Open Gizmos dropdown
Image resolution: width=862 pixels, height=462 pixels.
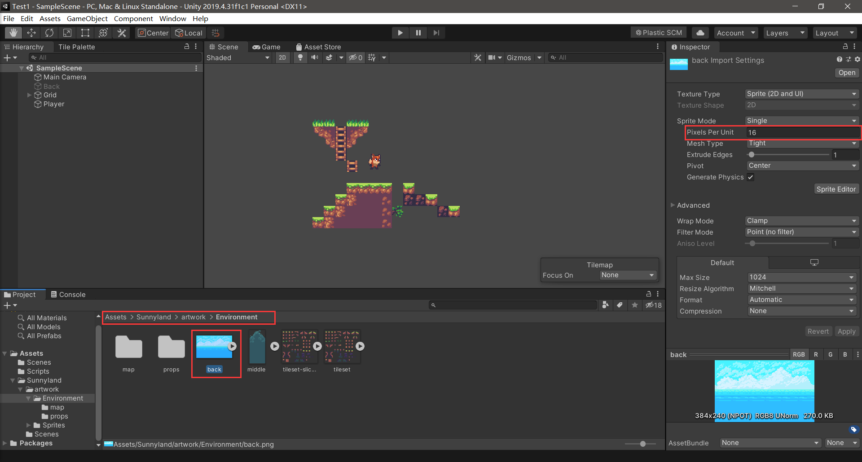click(524, 57)
